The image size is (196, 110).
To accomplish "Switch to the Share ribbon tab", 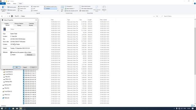I will click(x=15, y=4).
